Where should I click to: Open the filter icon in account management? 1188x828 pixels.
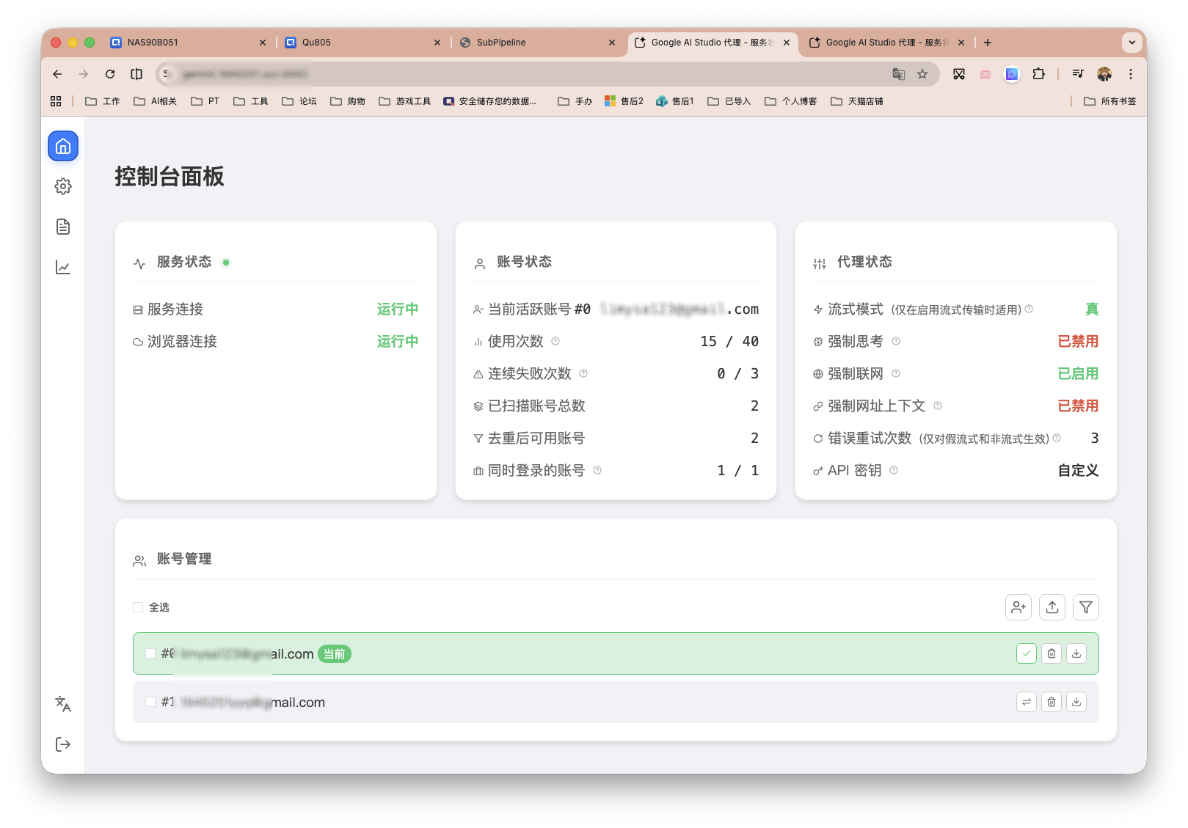click(1085, 607)
